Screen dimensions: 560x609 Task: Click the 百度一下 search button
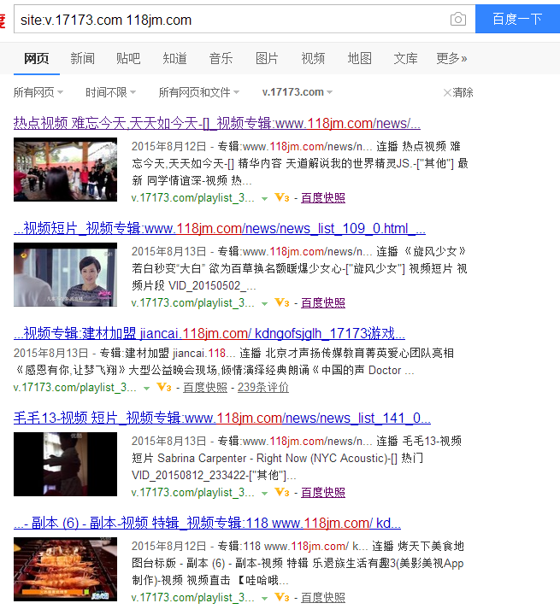point(517,19)
